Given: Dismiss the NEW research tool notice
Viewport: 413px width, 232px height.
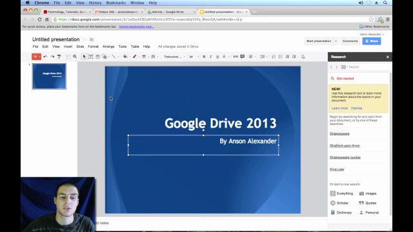Looking at the screenshot, I should pos(356,108).
